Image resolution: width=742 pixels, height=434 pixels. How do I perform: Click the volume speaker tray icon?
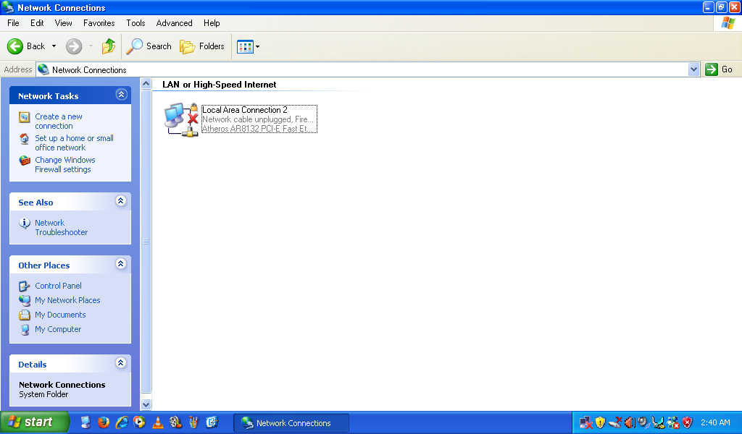pos(630,422)
